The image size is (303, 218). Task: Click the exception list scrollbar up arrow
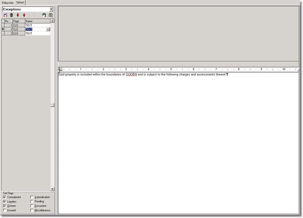click(53, 21)
